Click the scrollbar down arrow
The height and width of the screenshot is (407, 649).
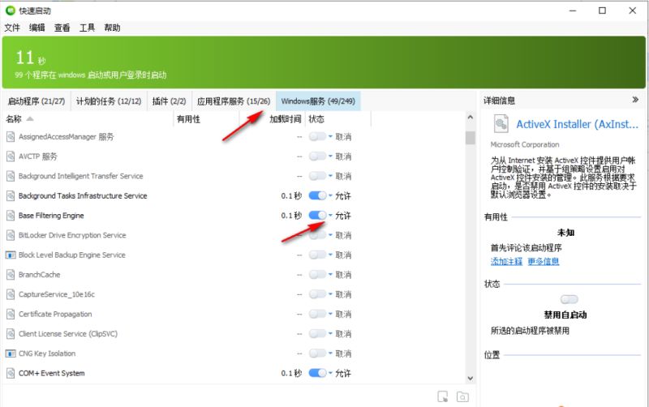(470, 378)
